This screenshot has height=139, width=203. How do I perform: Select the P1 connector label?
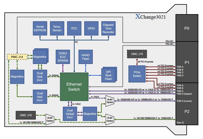tap(187, 63)
